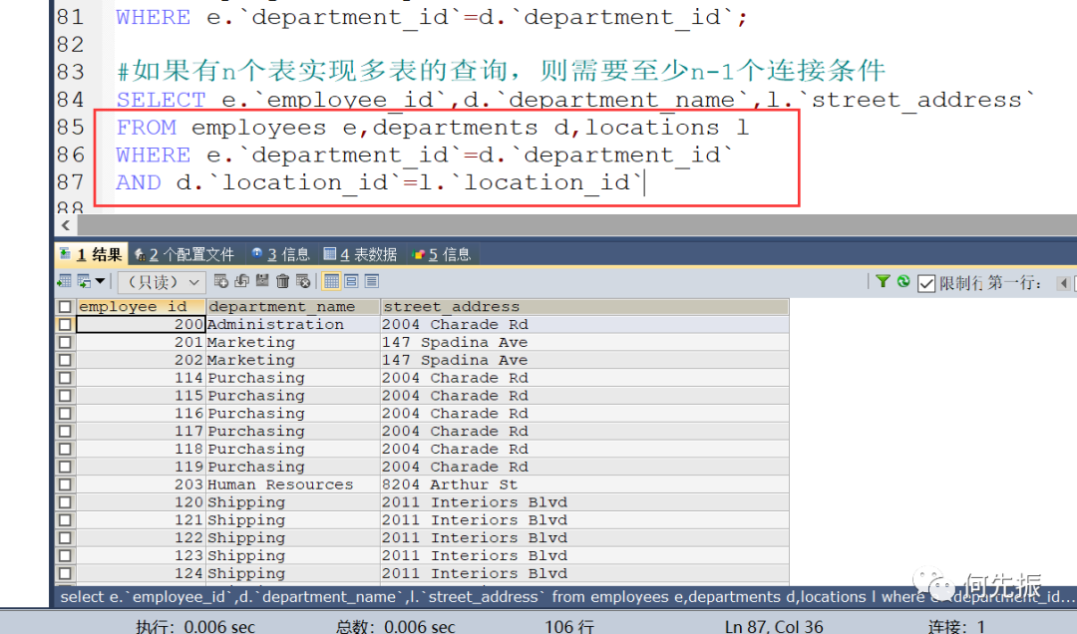Open the read-only mode dropdown
Screen dimensions: 1077x634
163,282
